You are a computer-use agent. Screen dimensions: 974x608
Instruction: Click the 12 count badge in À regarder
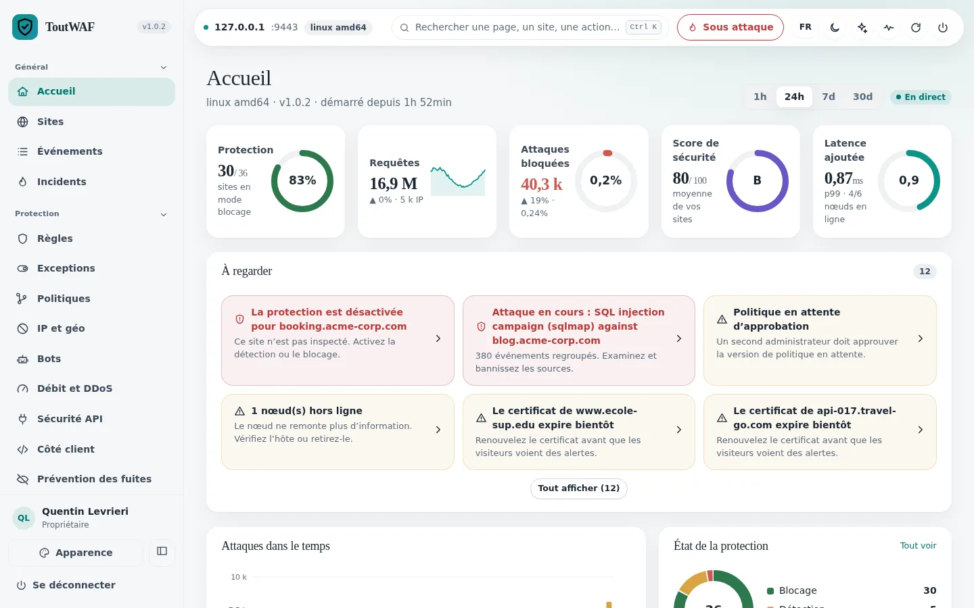point(925,272)
